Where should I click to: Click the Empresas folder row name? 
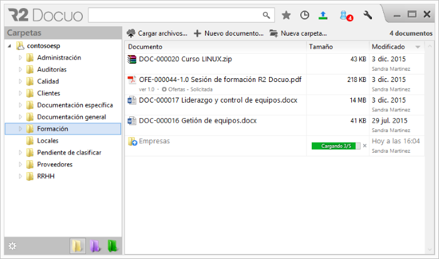coord(154,141)
